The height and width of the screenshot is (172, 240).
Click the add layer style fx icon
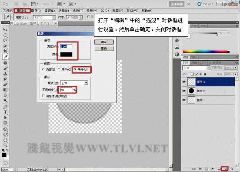[200, 169]
